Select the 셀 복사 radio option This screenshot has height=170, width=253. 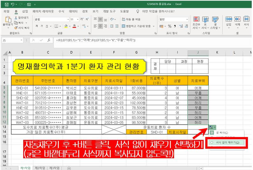tap(212, 133)
